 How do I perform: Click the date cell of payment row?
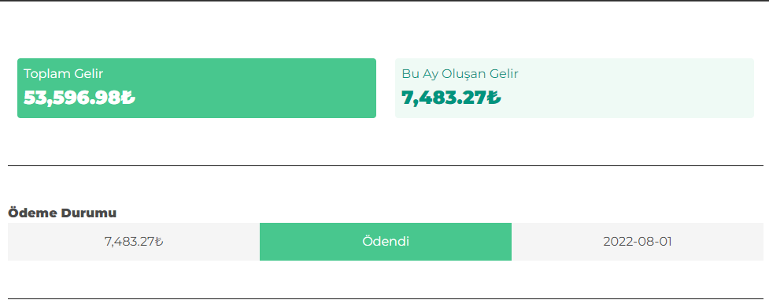[x=638, y=242]
